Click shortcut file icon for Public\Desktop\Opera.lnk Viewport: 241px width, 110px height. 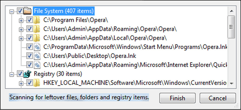pyautogui.click(x=37, y=56)
